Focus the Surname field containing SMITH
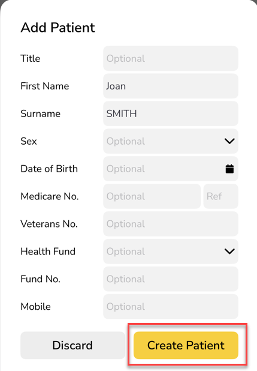257x371 pixels. pyautogui.click(x=171, y=113)
